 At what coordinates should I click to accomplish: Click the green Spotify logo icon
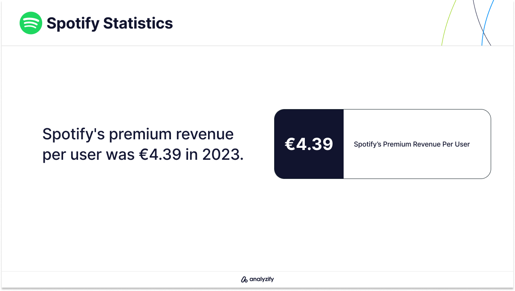click(x=31, y=23)
